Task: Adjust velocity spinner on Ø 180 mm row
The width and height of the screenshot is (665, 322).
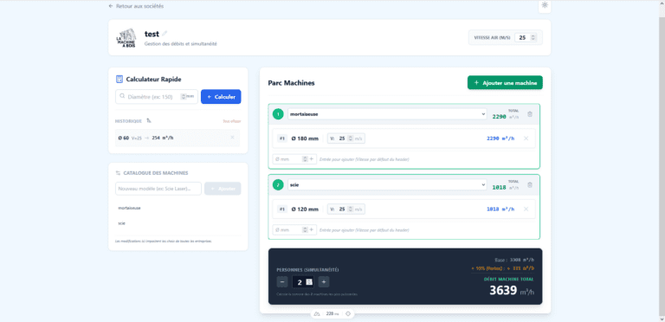Action: [351, 138]
